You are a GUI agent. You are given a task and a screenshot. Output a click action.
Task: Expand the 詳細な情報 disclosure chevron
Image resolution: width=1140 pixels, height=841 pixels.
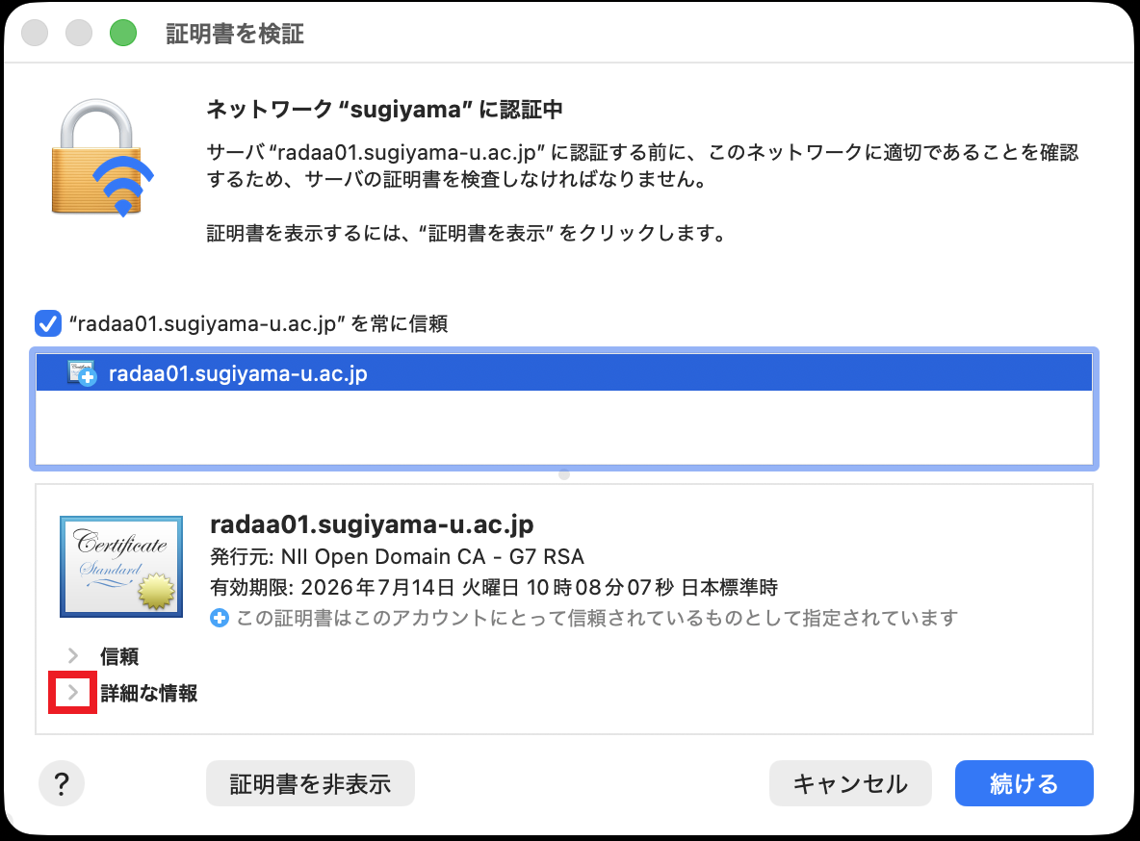[73, 693]
